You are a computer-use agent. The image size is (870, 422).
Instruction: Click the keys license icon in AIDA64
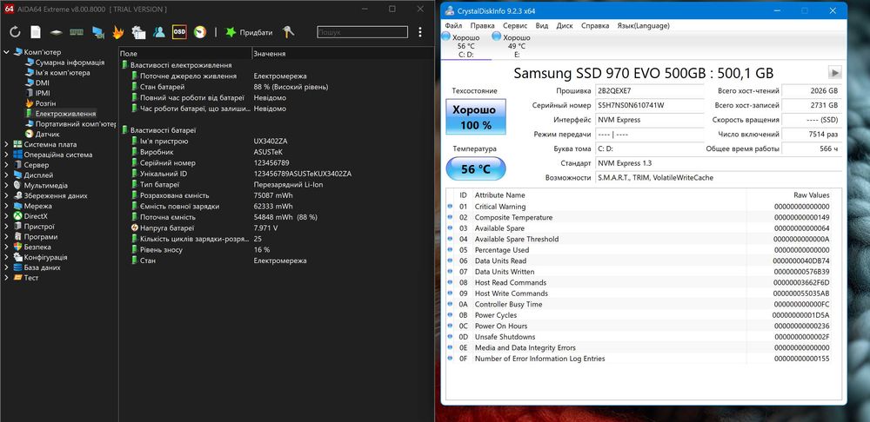289,32
